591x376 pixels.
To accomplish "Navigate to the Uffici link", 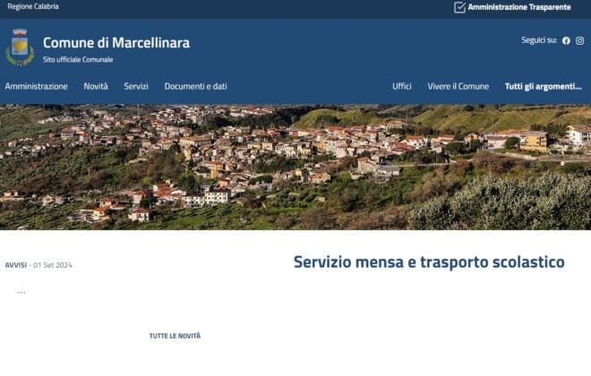I will coord(402,86).
